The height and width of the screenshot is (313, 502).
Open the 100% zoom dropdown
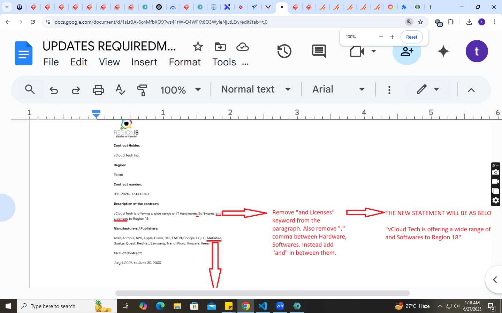point(181,90)
